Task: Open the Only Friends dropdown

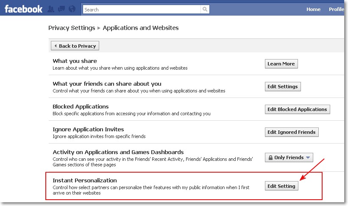Action: coord(289,157)
